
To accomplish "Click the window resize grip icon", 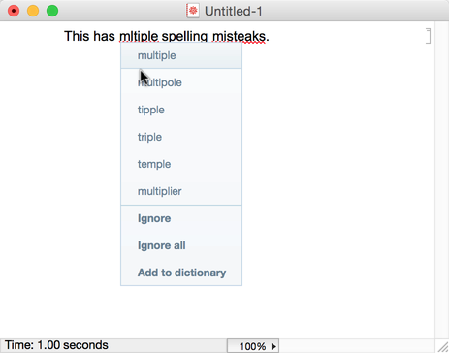I will click(443, 347).
